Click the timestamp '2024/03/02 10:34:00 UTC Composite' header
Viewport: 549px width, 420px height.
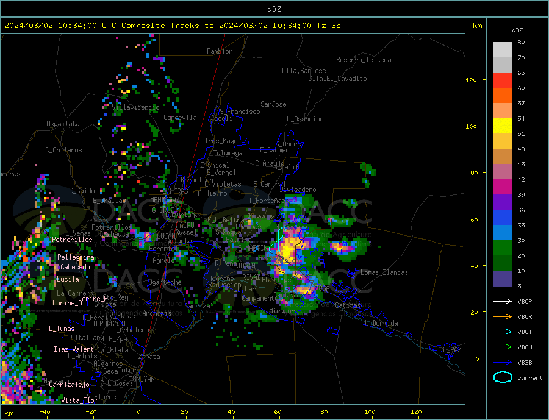point(84,26)
